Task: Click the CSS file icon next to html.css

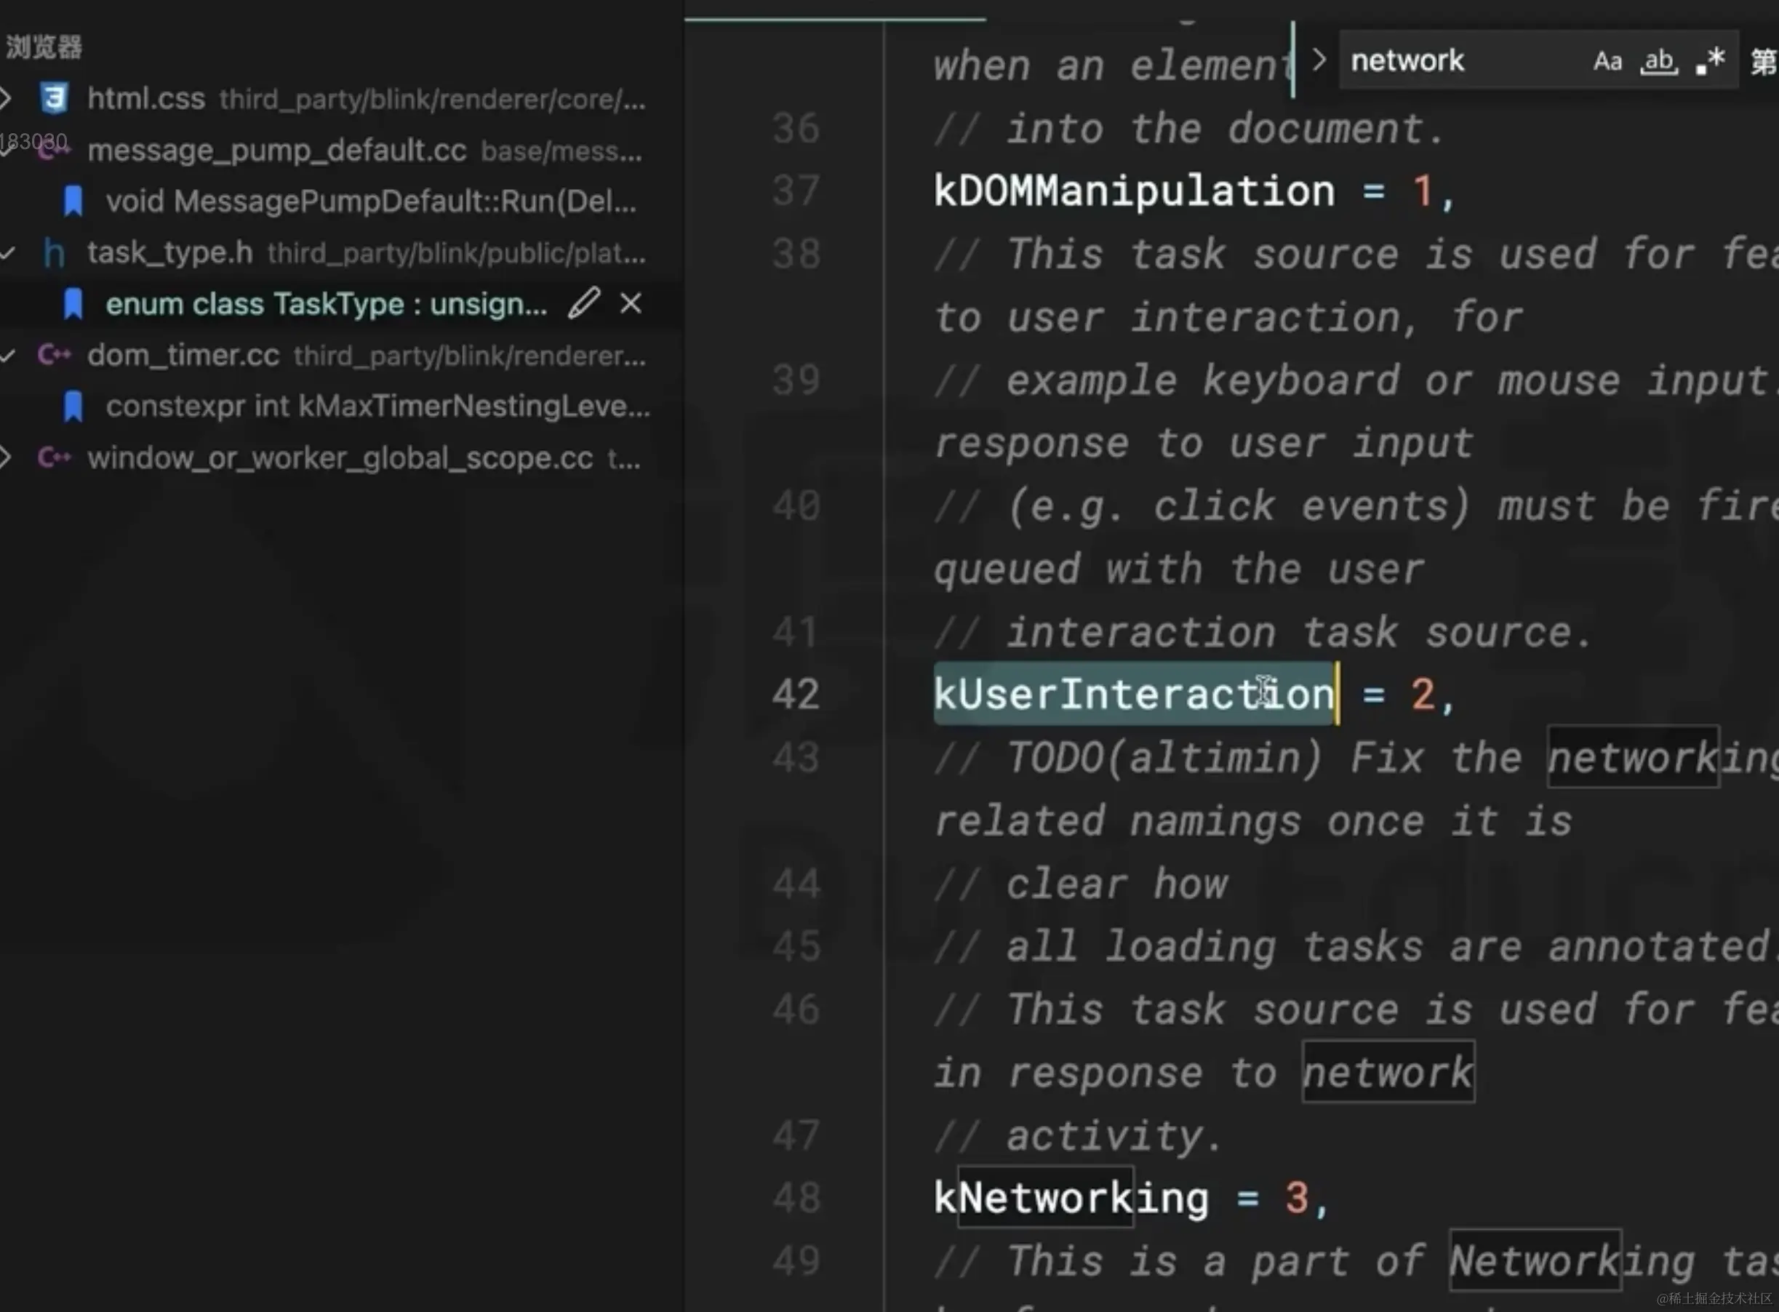Action: click(54, 98)
